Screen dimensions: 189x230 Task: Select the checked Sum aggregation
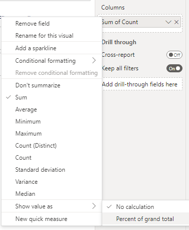[x=52, y=97]
